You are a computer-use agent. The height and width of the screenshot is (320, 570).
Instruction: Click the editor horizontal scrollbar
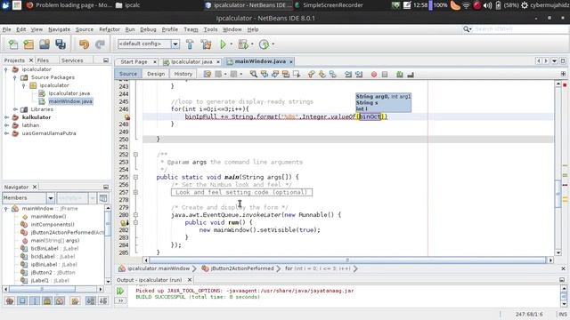pos(347,260)
